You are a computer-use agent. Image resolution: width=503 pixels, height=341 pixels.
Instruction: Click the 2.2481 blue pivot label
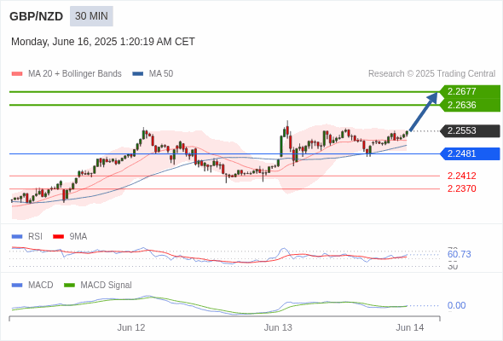tap(471, 153)
